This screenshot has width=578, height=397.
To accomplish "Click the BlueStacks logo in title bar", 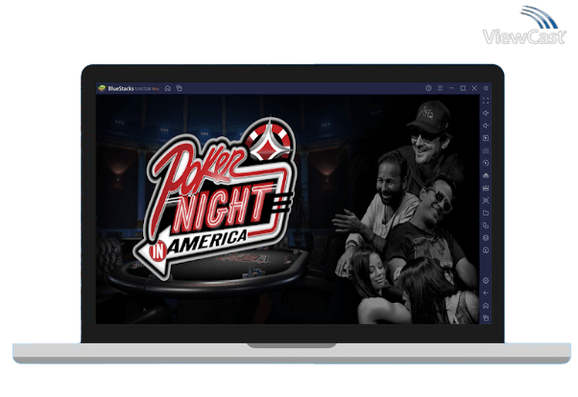I will pyautogui.click(x=102, y=88).
